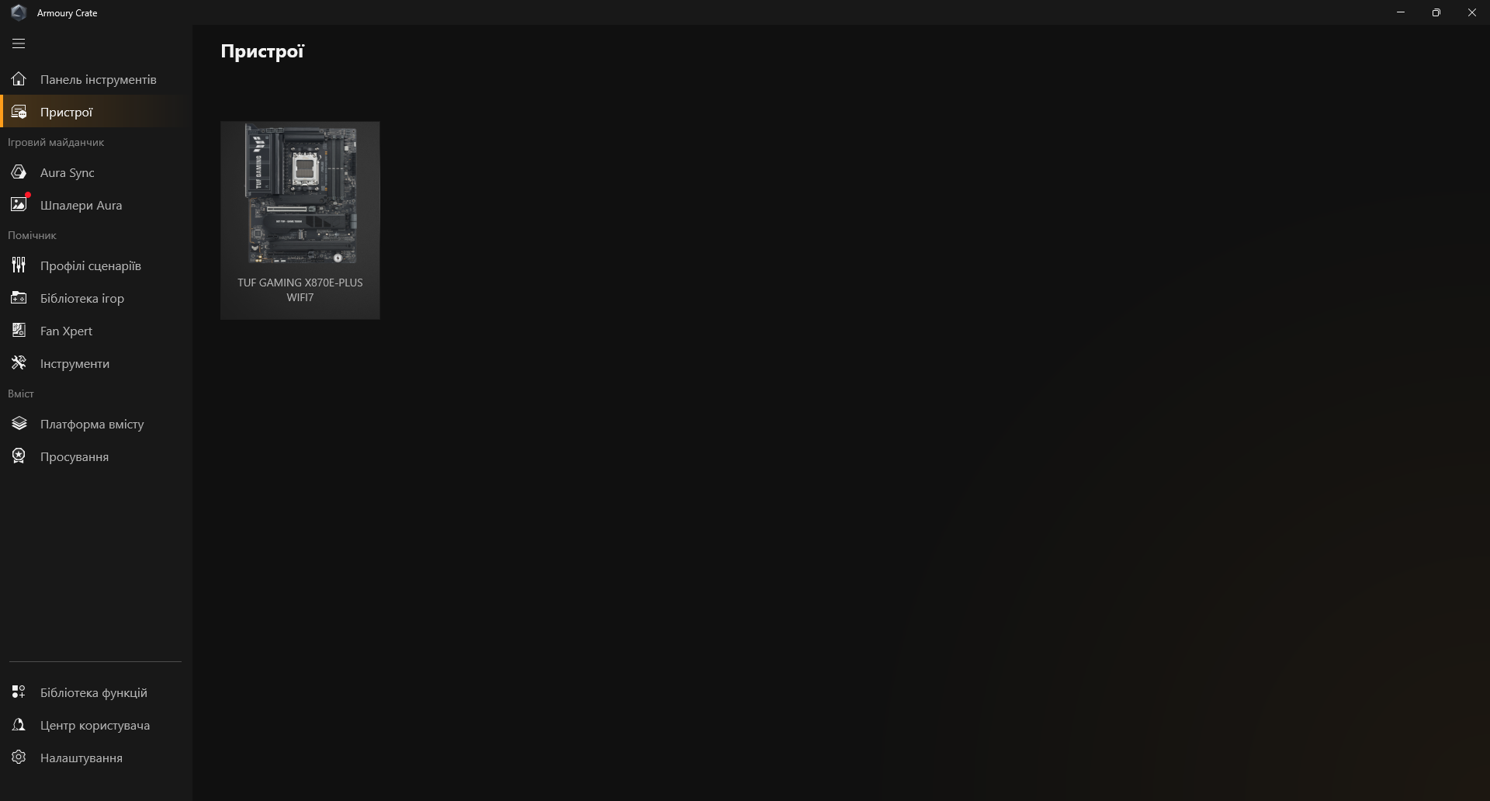Click the TUF GAMING X870E-PLUS WIFI7 label
The image size is (1490, 801).
(300, 290)
